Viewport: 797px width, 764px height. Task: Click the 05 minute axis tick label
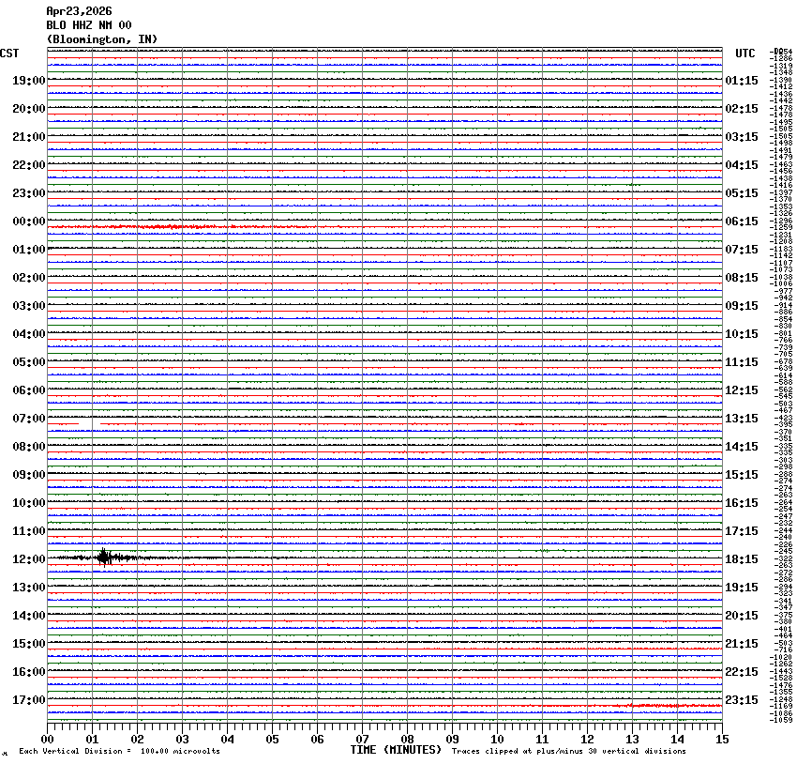[x=272, y=740]
